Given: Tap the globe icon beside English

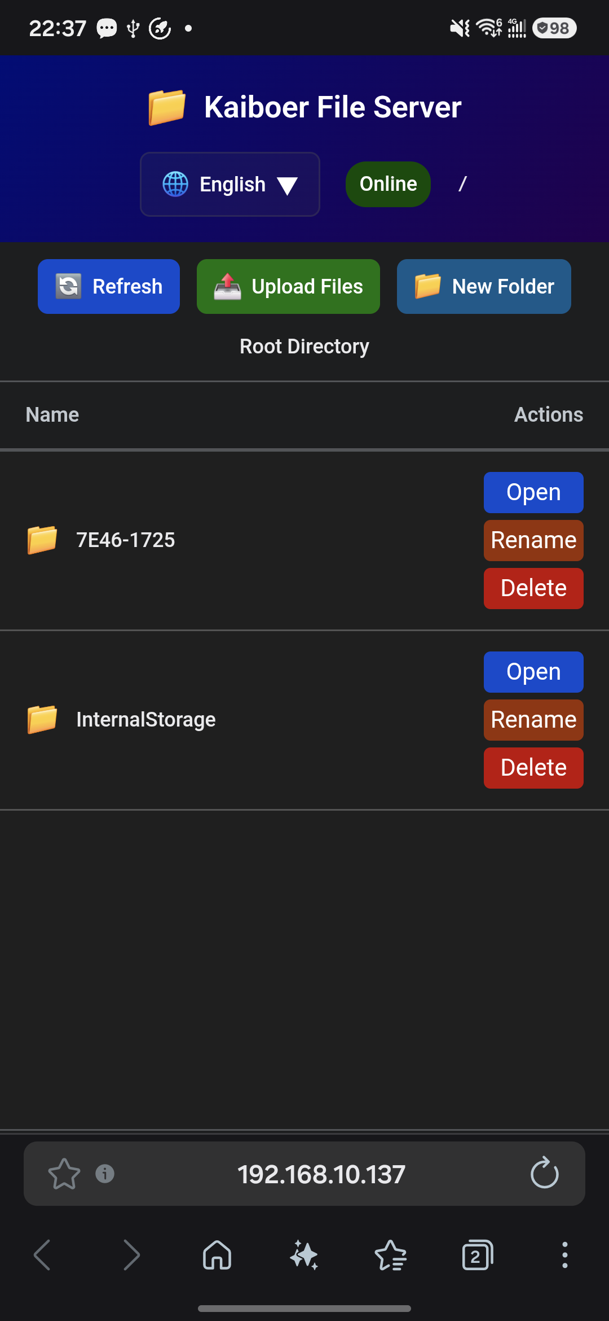Looking at the screenshot, I should tap(175, 184).
